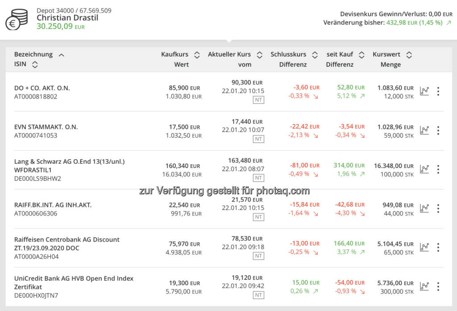The image size is (457, 311).
Task: Sort by Schlusskurs column arrows
Action: point(315,55)
